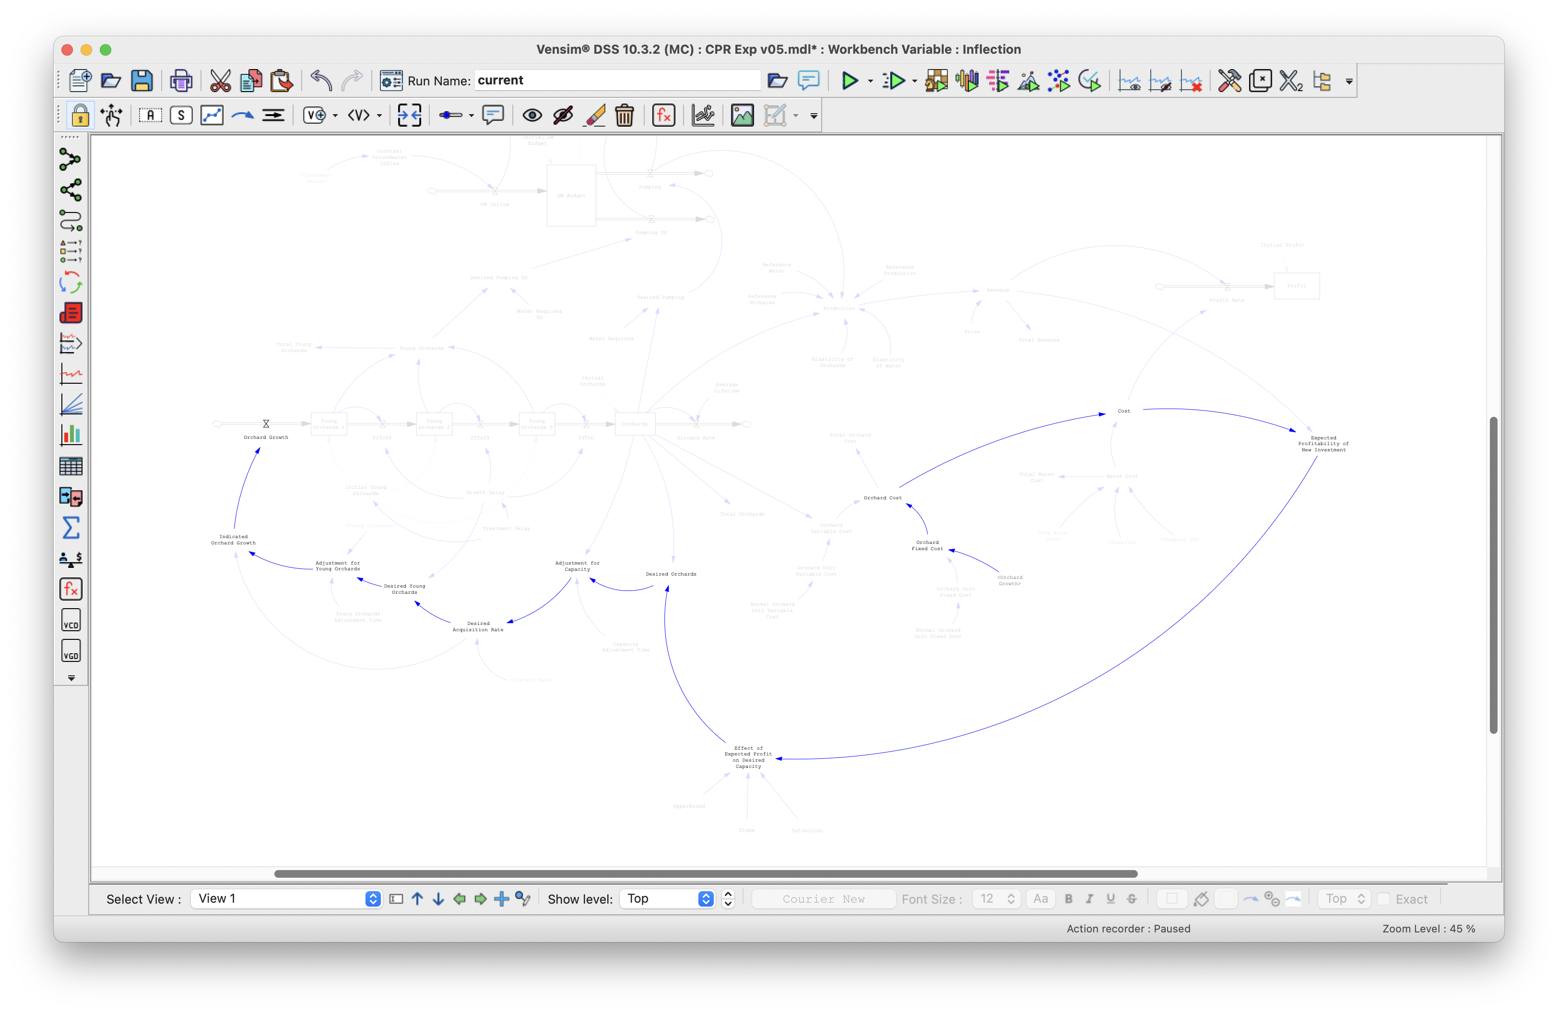Select the Merge tool icon
1558x1013 pixels.
410,115
